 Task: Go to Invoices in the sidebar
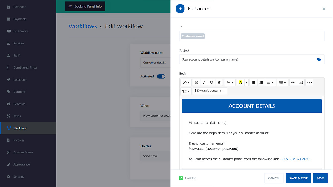click(28, 140)
